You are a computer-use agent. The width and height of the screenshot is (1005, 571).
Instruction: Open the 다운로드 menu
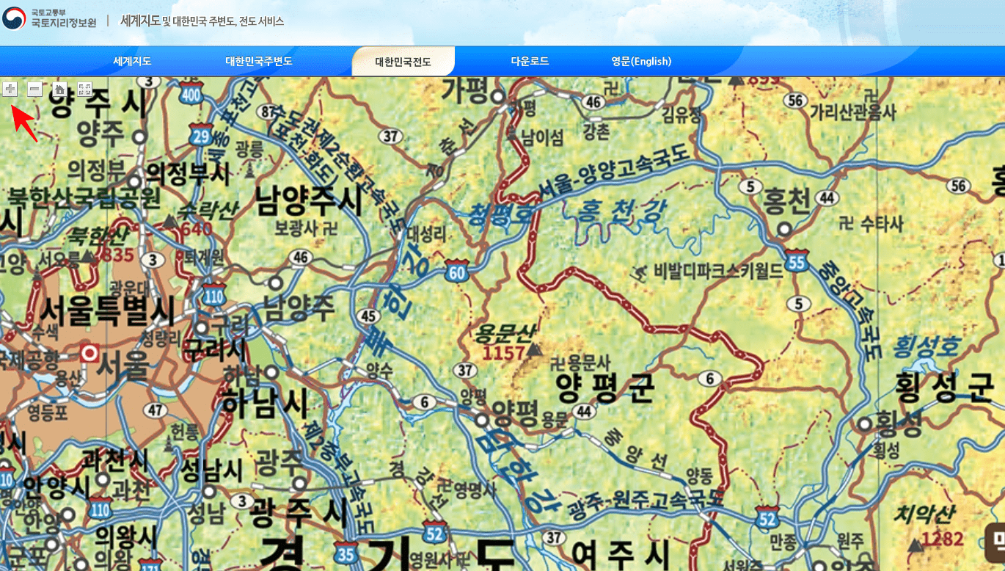[x=530, y=62]
